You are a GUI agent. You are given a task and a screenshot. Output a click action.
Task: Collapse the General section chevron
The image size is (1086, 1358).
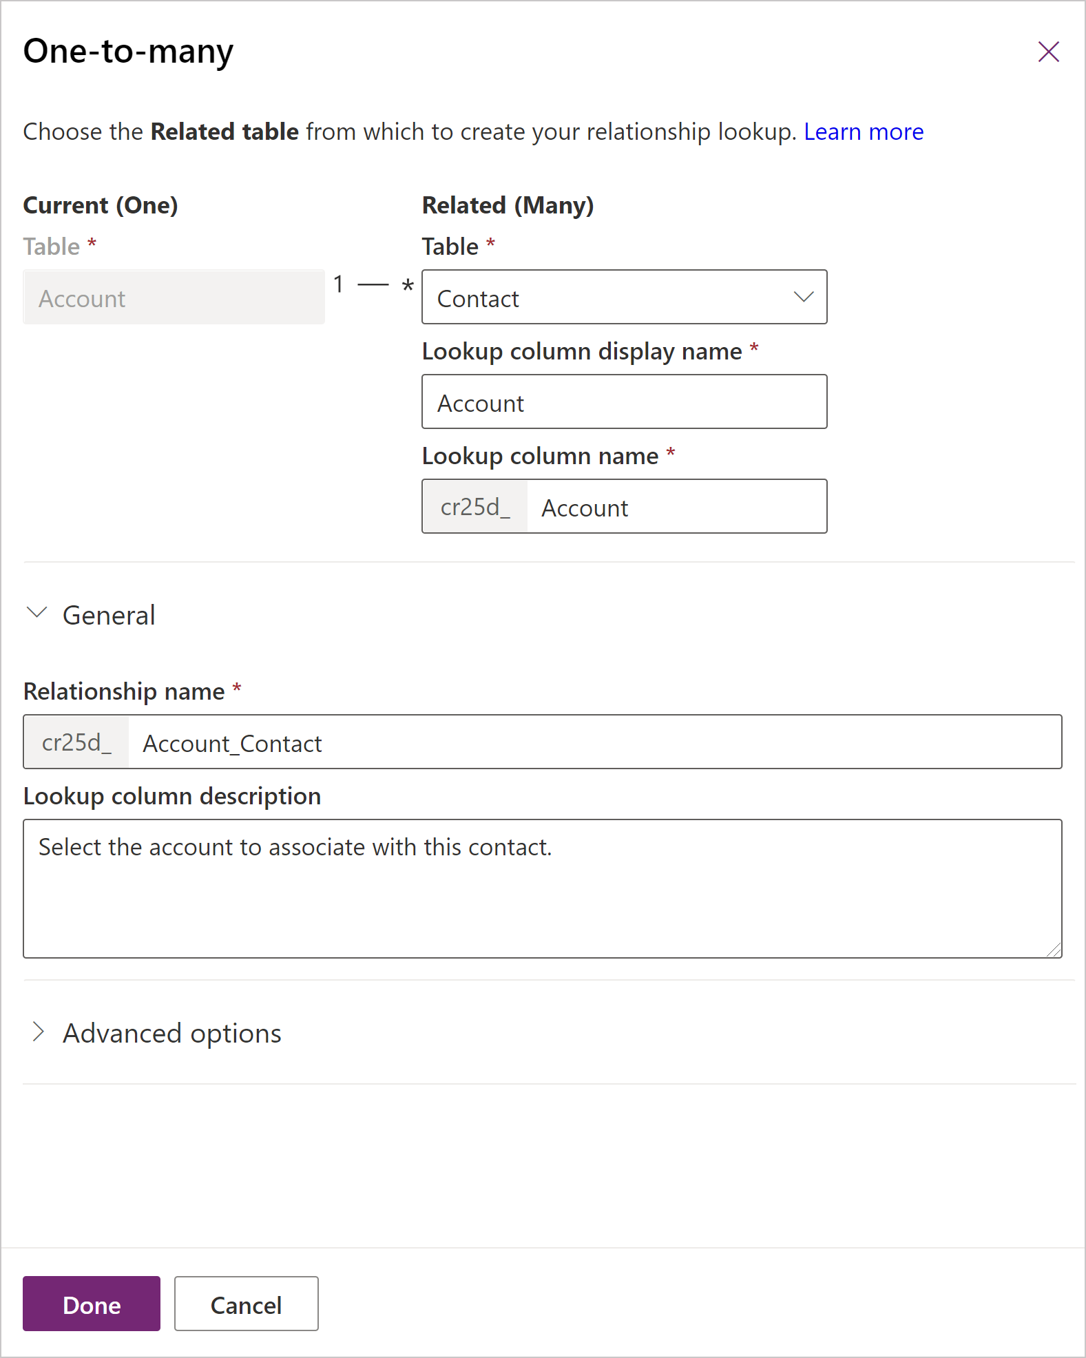pos(36,613)
